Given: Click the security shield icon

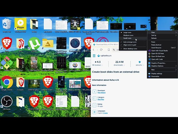Looking at the screenshot, I should 140,62.
